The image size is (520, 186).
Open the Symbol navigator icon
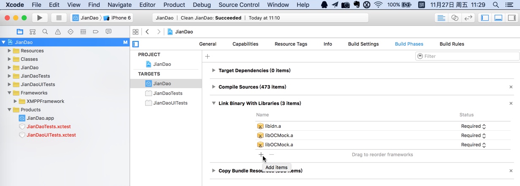coord(32,32)
